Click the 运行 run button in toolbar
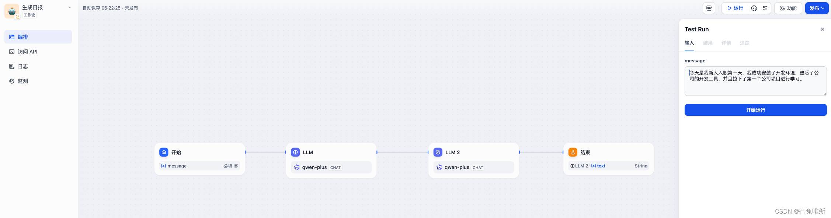 tap(735, 8)
